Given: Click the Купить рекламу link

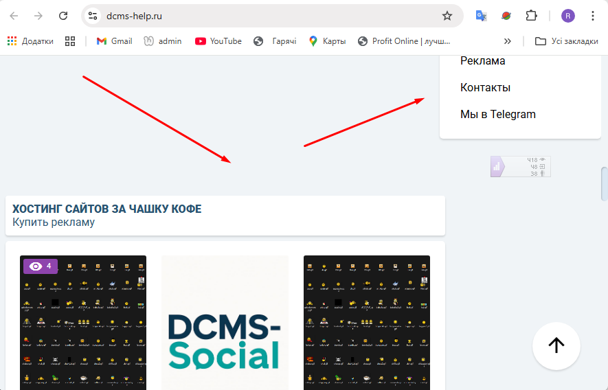Looking at the screenshot, I should click(x=54, y=222).
